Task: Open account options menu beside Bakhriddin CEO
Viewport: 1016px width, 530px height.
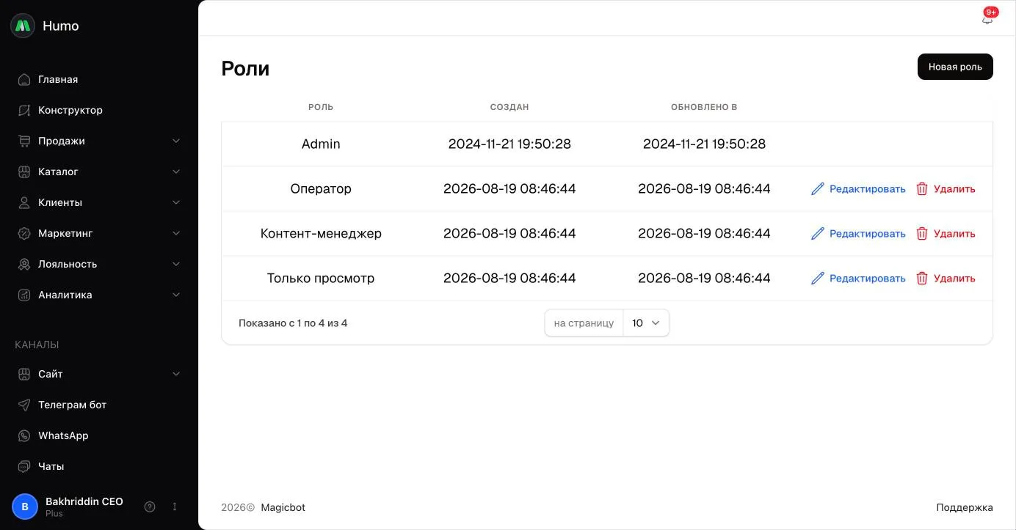Action: (x=175, y=507)
